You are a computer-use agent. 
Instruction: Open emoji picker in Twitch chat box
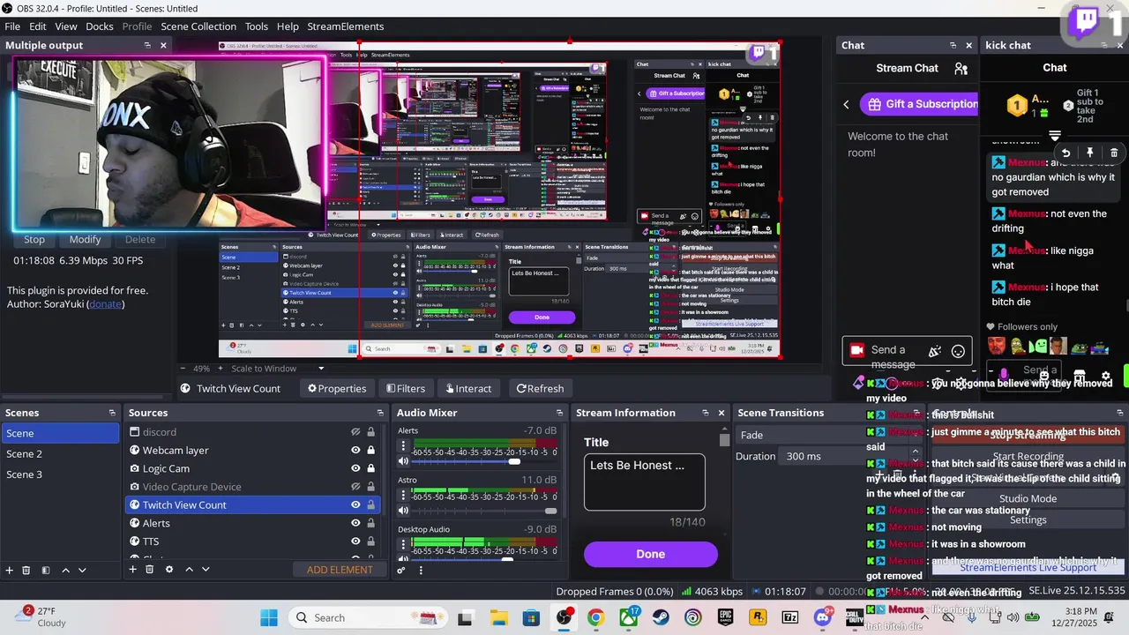tap(958, 351)
